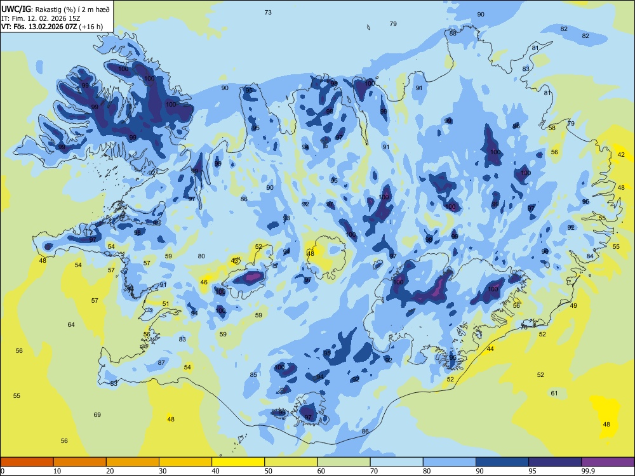Click the purple above-99.9 legend swatch
Viewport: 635px width, 476px height.
pos(608,462)
